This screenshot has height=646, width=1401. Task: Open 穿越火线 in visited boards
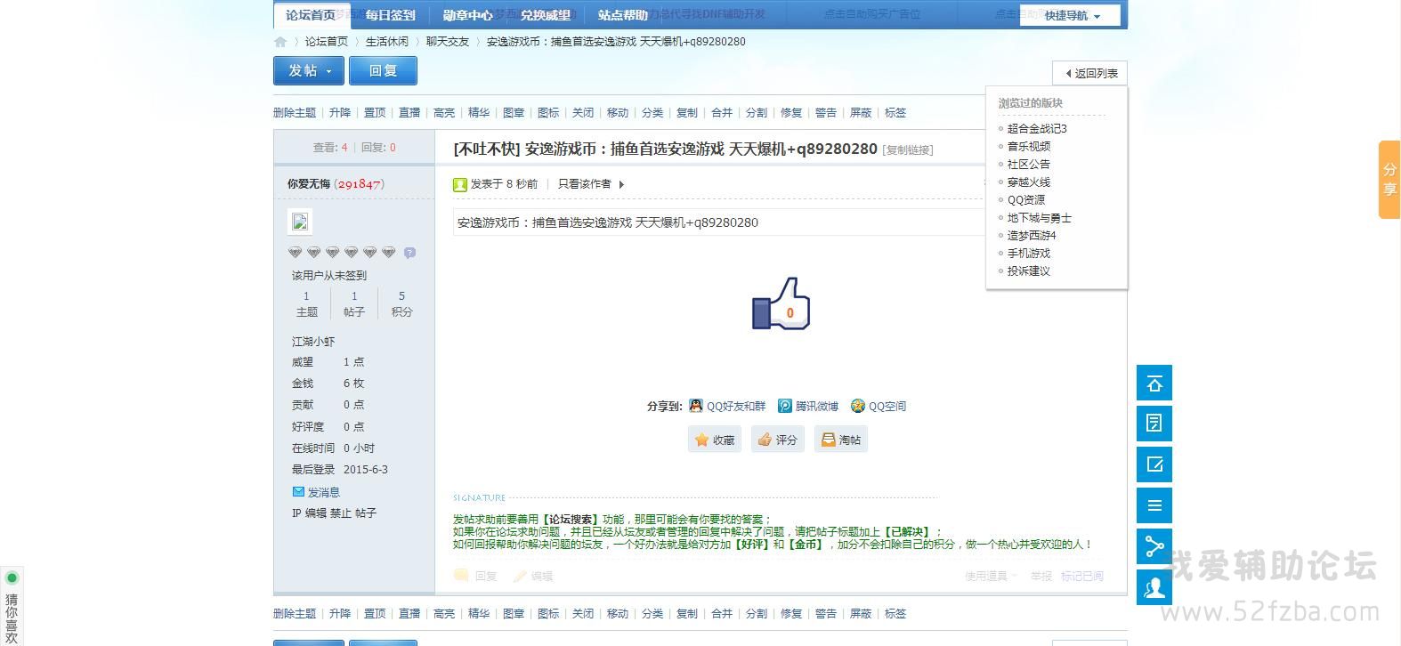[1029, 182]
